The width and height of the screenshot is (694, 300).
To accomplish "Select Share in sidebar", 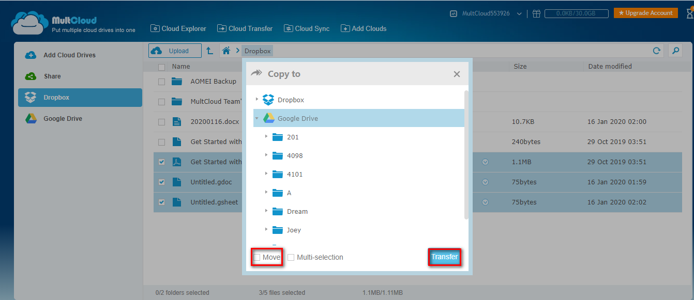I will coord(80,76).
